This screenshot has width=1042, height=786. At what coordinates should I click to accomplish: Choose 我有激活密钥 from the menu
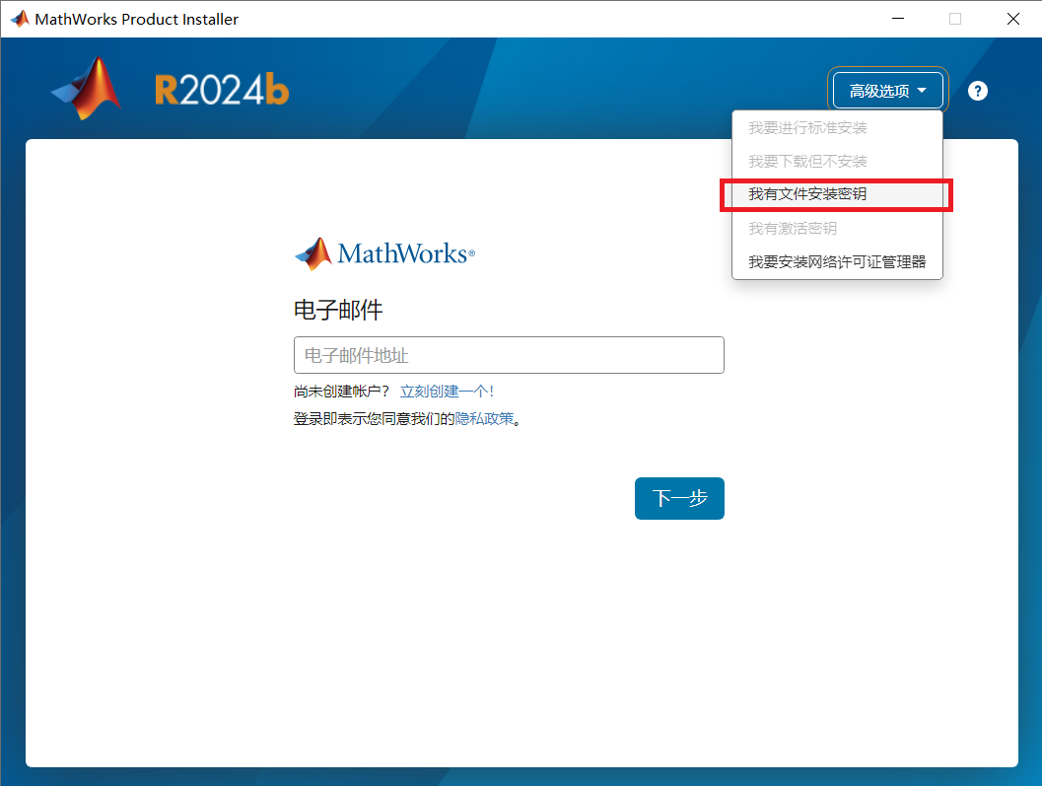pyautogui.click(x=837, y=229)
